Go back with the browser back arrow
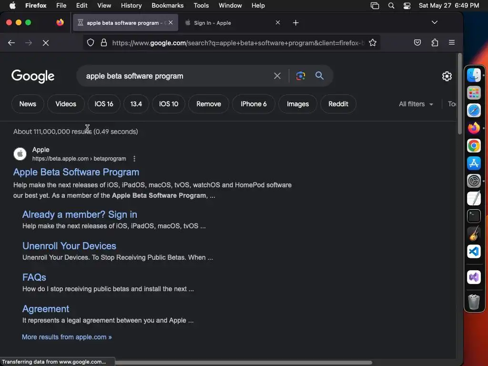Viewport: 488px width, 366px height. pos(11,42)
